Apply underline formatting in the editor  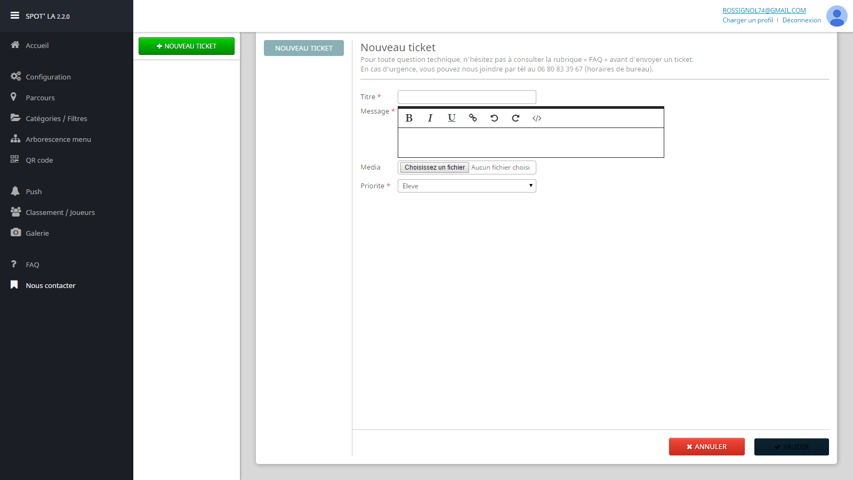click(451, 118)
